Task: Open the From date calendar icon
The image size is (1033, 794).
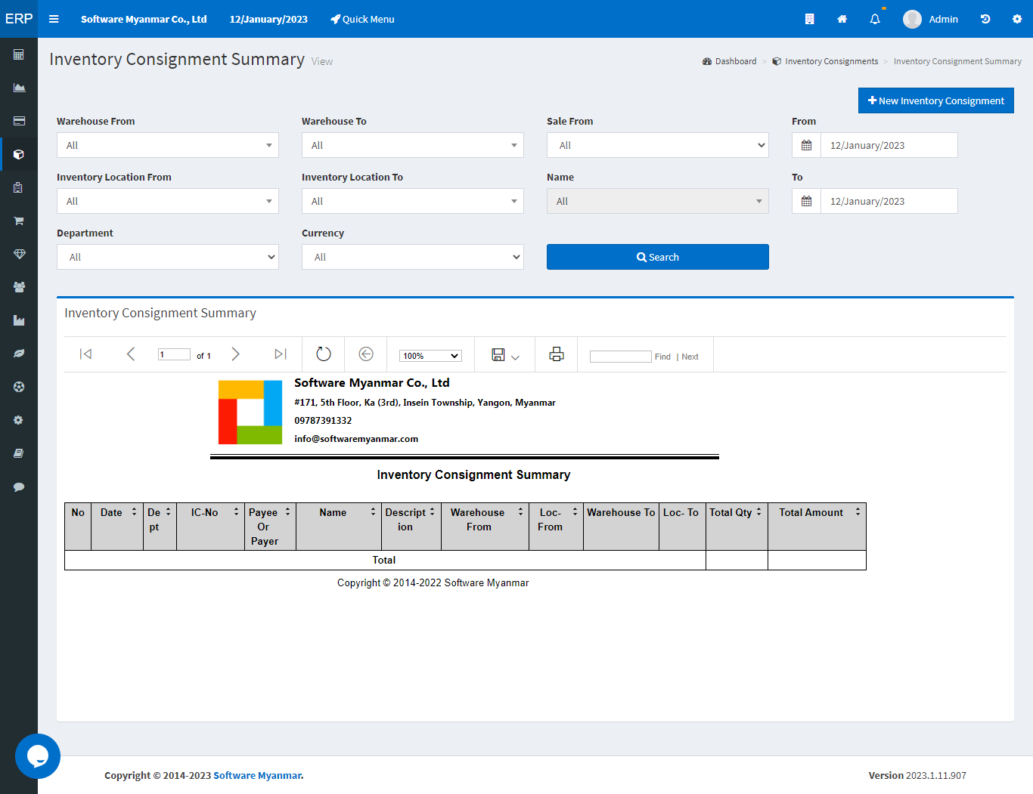Action: pyautogui.click(x=806, y=145)
